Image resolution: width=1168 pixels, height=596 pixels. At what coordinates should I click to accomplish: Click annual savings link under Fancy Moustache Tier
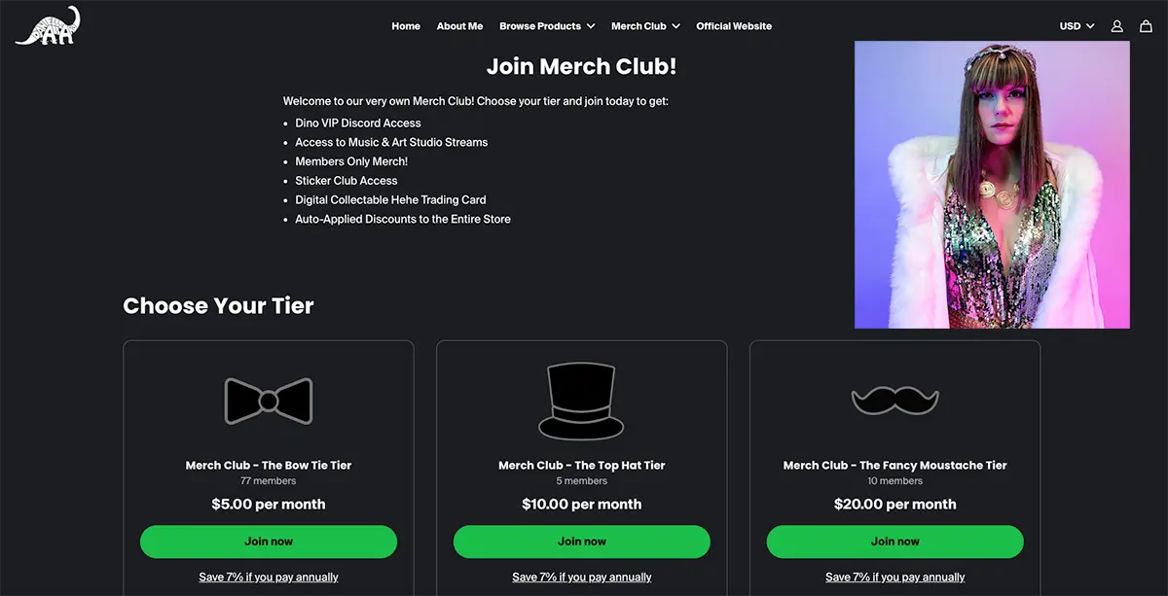pos(895,577)
